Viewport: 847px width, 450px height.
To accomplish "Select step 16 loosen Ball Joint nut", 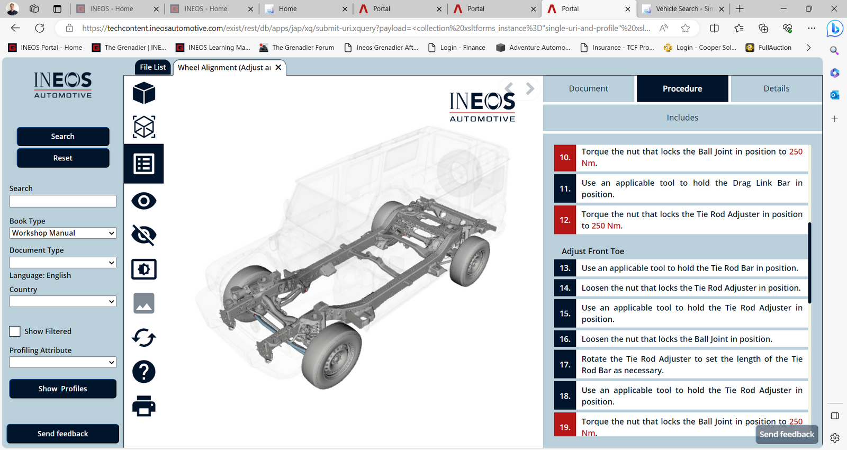I will [681, 339].
